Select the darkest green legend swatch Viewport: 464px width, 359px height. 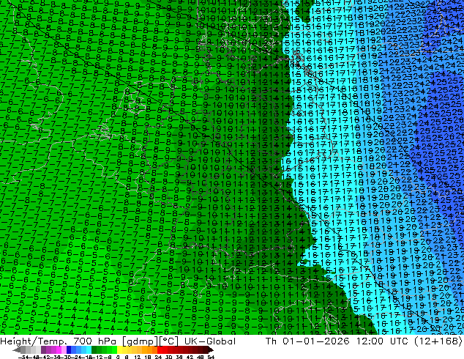[x=94, y=350]
